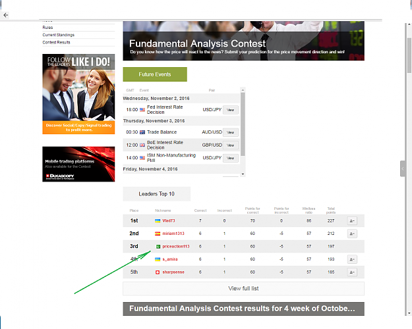This screenshot has width=412, height=329.
Task: Select the 5th place cell
Action: [x=134, y=272]
